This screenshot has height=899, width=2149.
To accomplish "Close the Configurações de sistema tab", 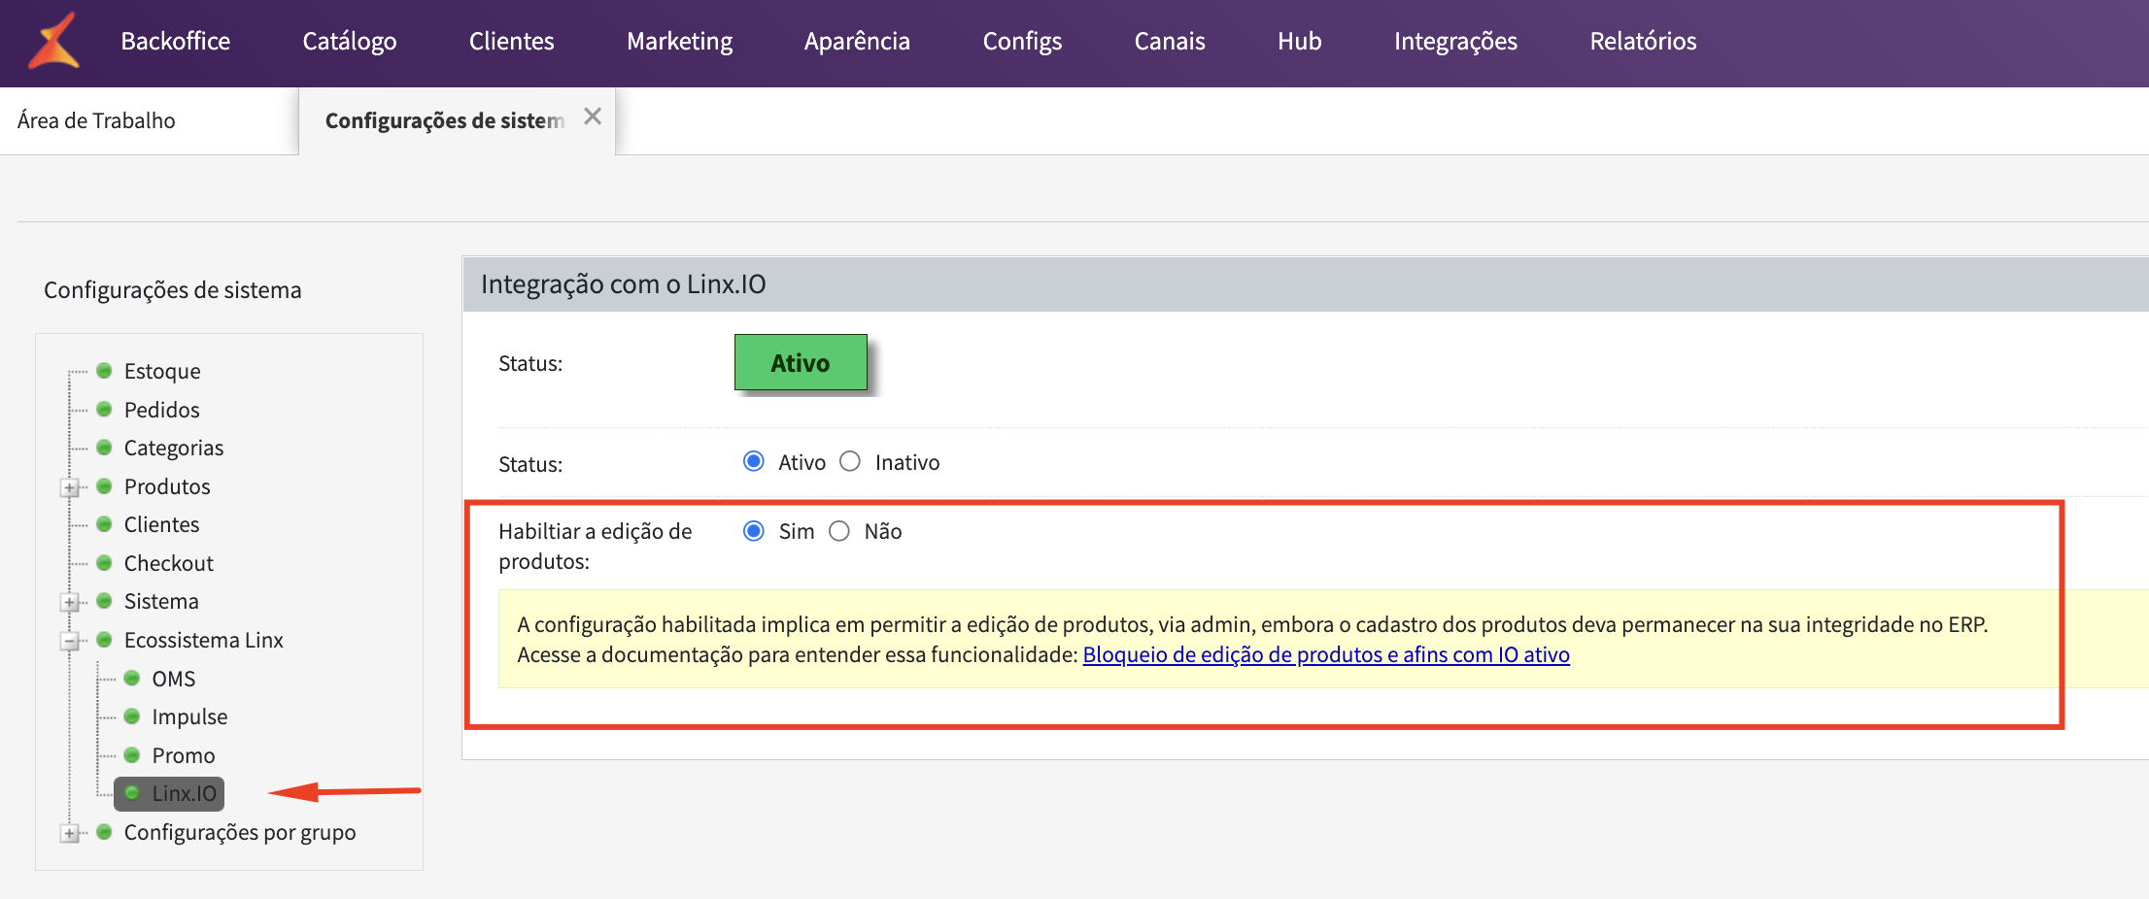I will coord(593,117).
